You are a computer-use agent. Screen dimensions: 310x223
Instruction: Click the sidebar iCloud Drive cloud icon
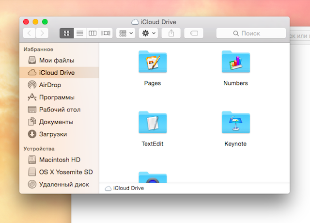tap(32, 72)
